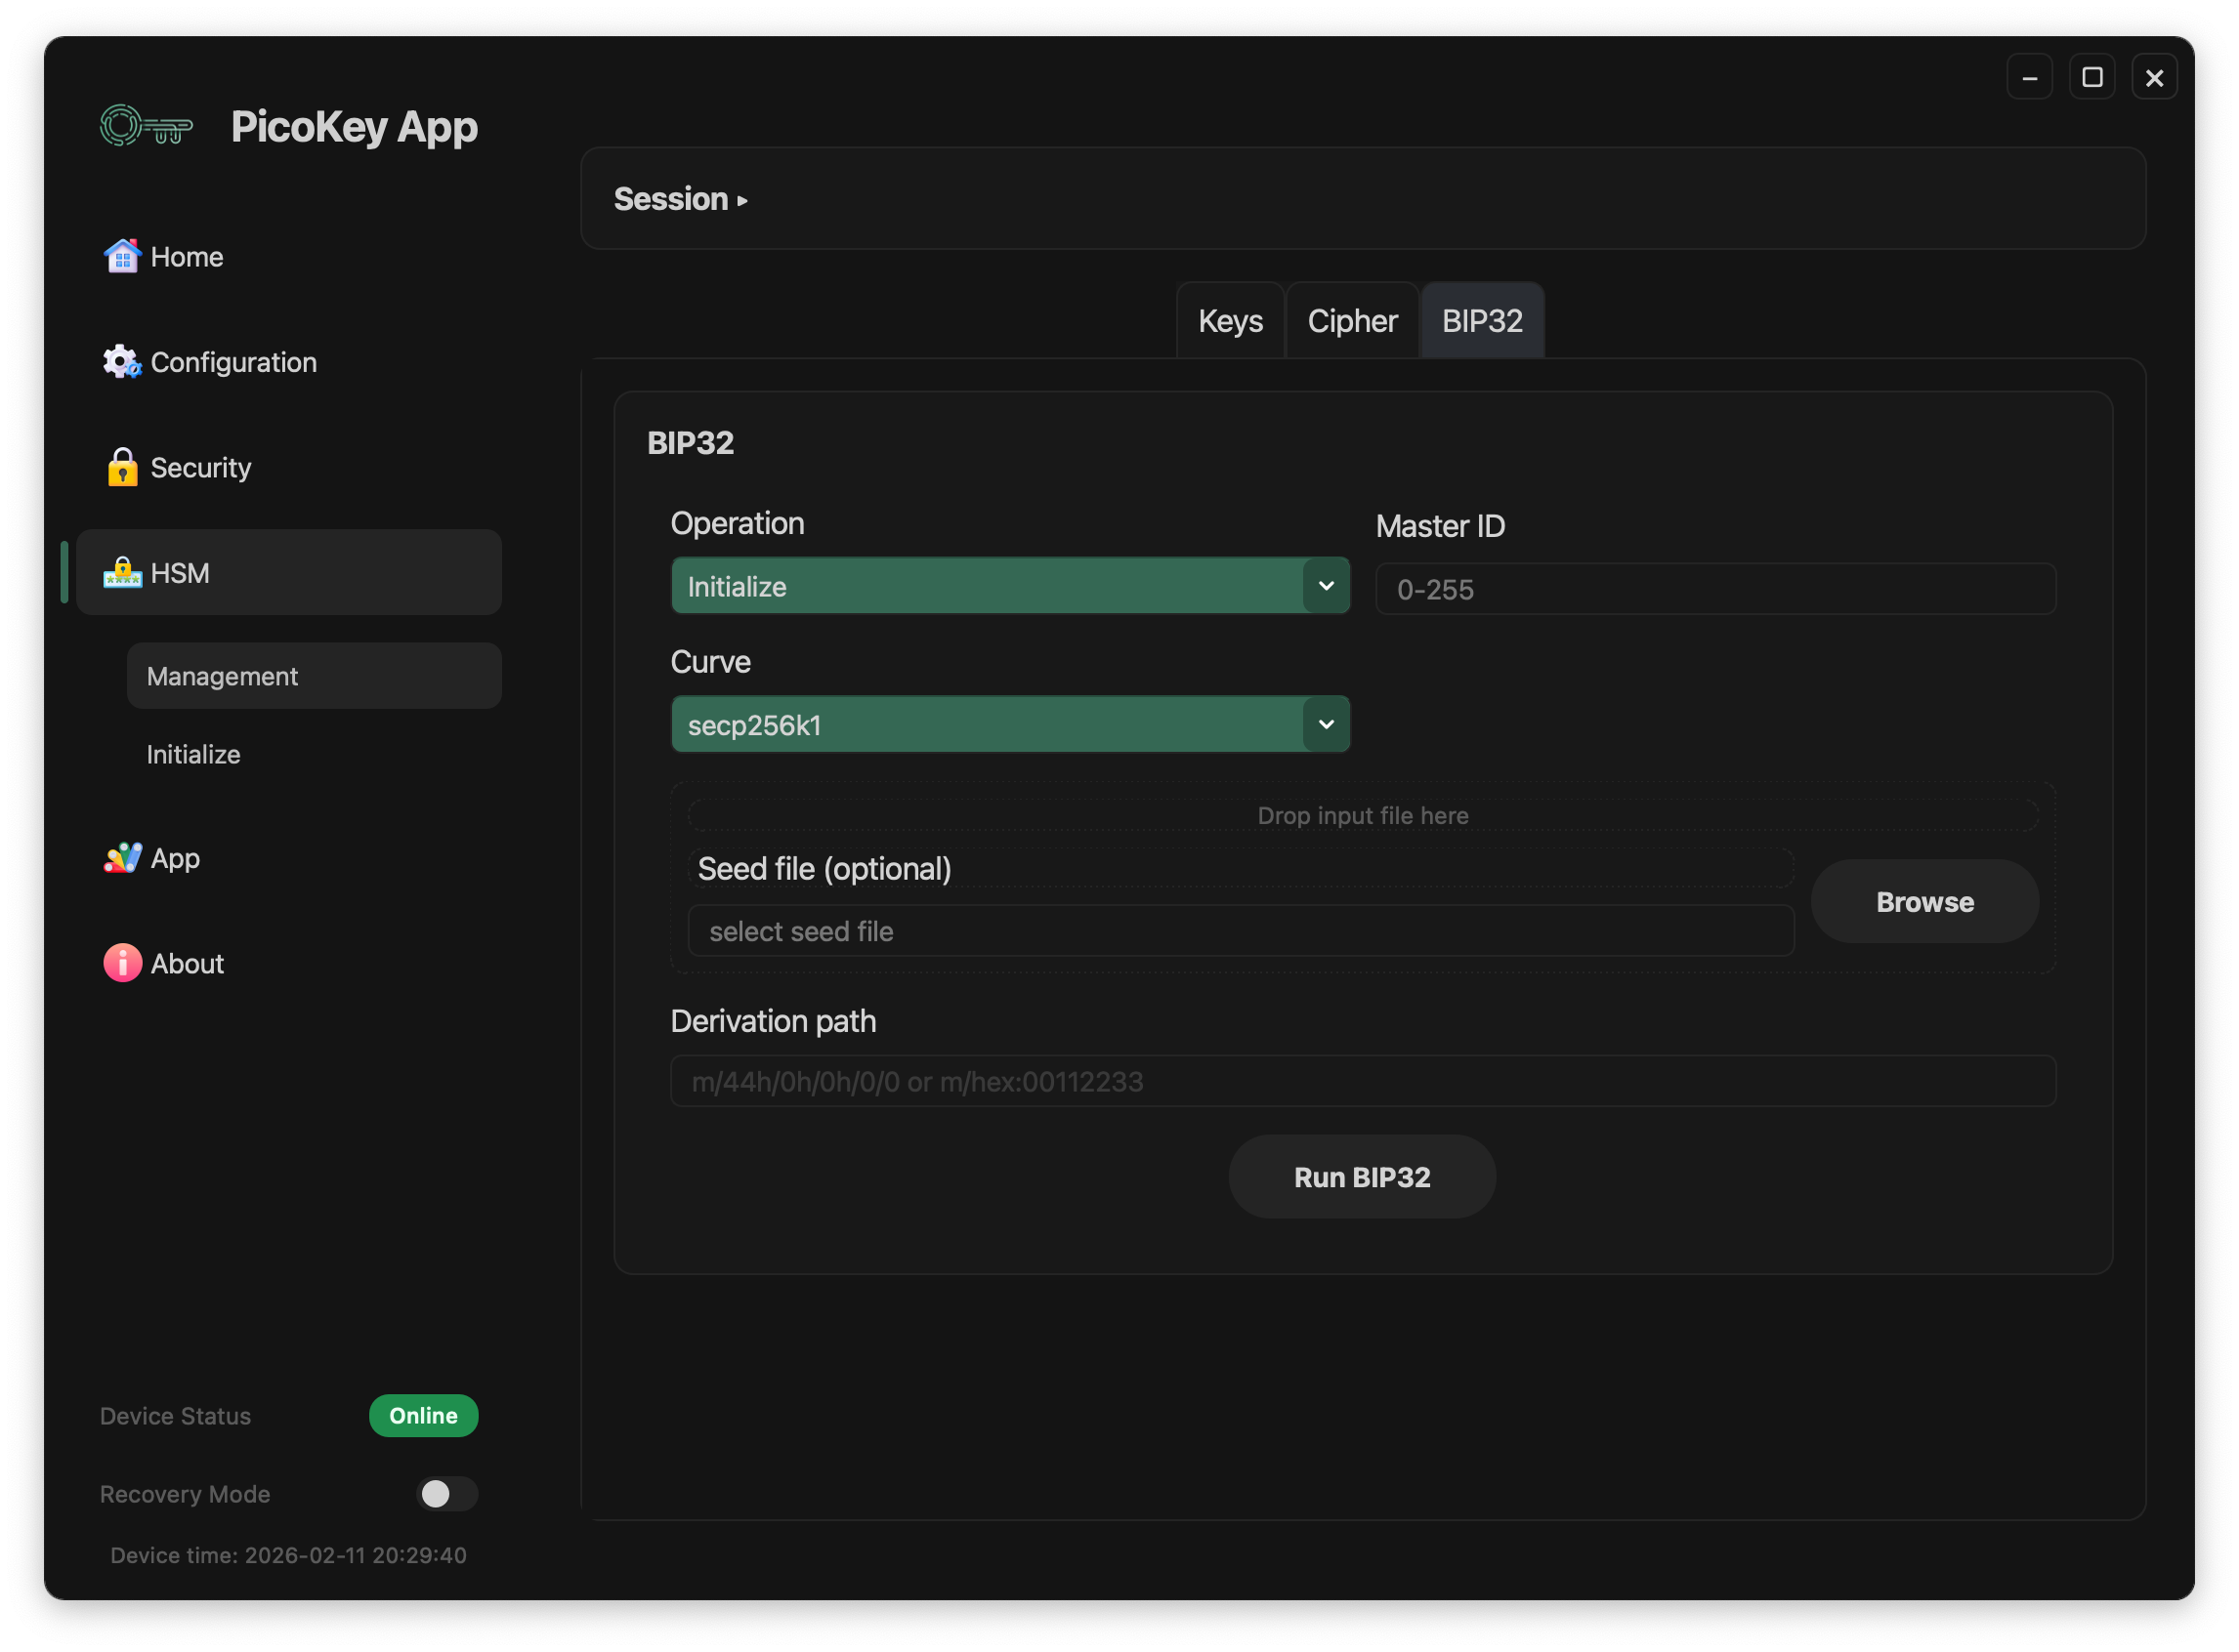Click the maximize window icon
The image size is (2239, 1652).
tap(2091, 77)
